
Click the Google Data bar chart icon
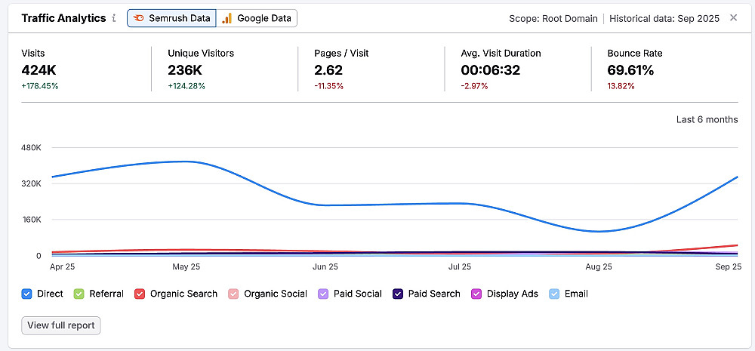pyautogui.click(x=227, y=18)
